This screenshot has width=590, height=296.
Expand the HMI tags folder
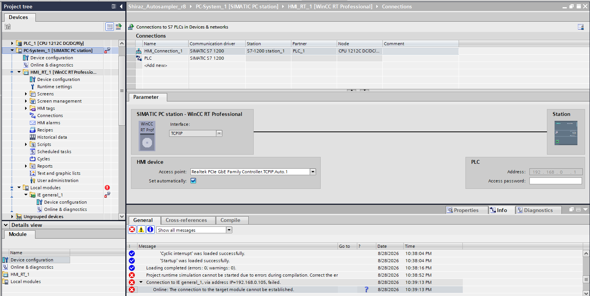click(x=26, y=108)
